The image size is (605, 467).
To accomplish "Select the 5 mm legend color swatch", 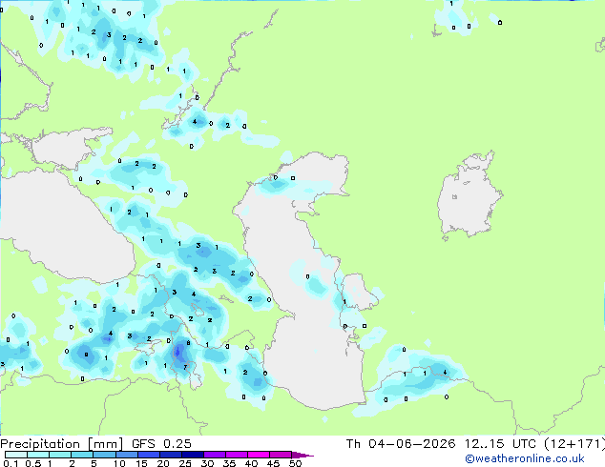I will pyautogui.click(x=104, y=455).
